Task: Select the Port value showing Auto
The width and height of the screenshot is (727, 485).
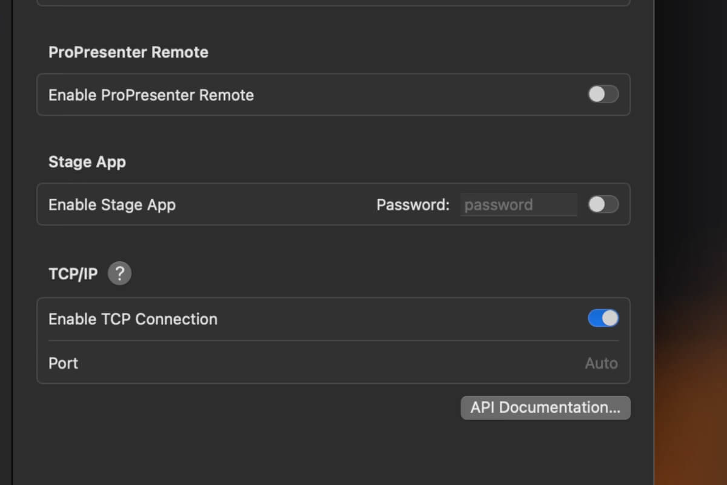Action: [601, 363]
